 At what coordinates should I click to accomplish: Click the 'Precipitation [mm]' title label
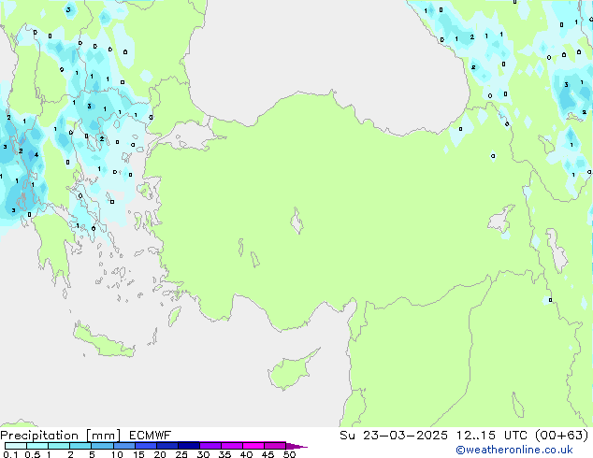point(60,436)
